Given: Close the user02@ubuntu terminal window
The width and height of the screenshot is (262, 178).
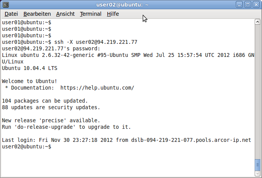Looking at the screenshot, I should [x=255, y=5].
